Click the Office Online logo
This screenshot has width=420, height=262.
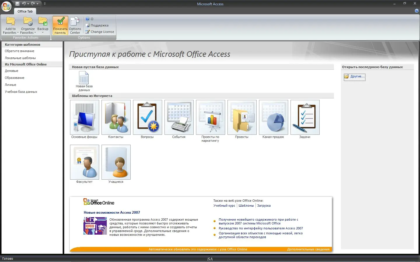[99, 202]
